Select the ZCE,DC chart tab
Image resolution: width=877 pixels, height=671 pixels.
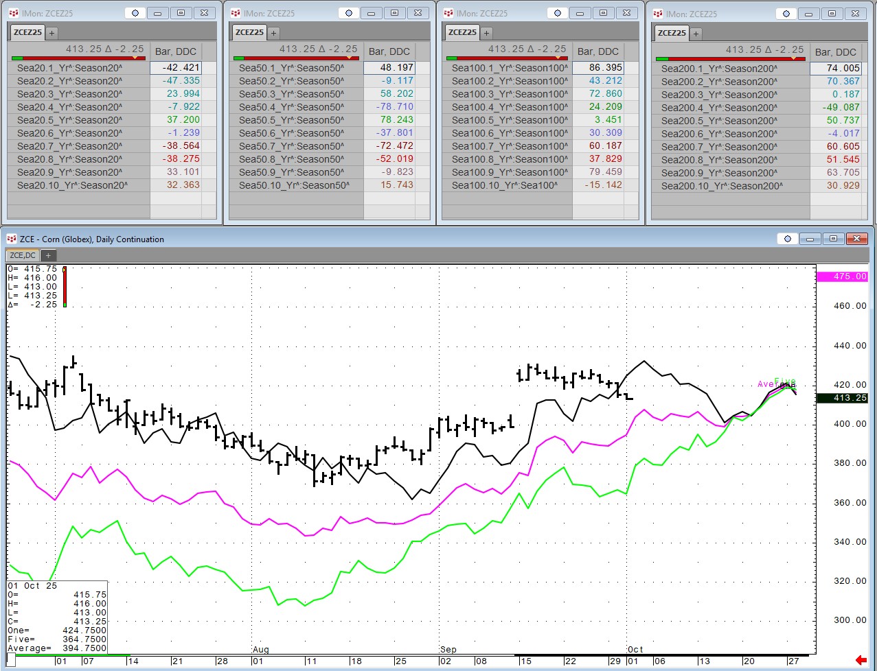click(23, 255)
